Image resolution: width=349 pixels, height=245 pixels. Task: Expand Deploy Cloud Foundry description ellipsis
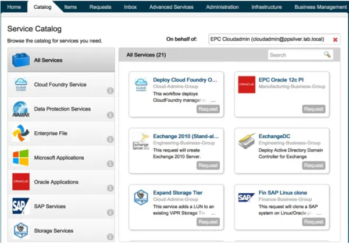[x=213, y=100]
